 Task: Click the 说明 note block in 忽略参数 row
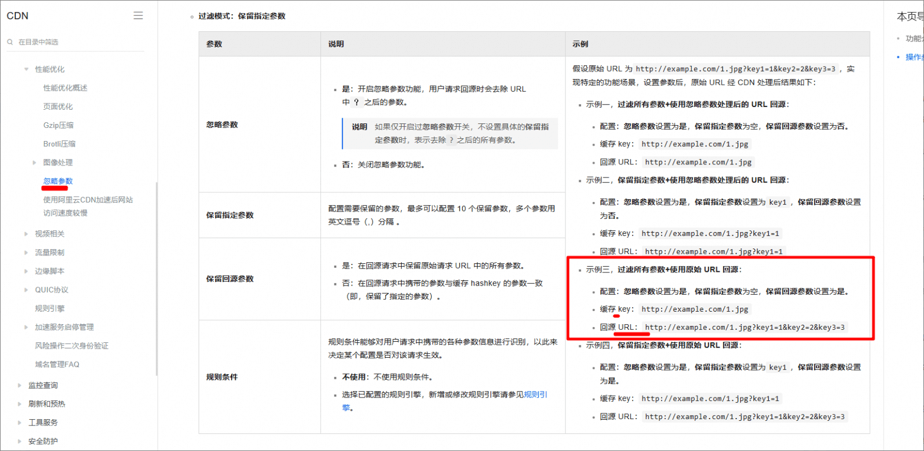(450, 134)
